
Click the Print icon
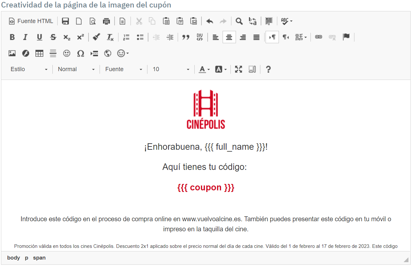click(x=106, y=21)
